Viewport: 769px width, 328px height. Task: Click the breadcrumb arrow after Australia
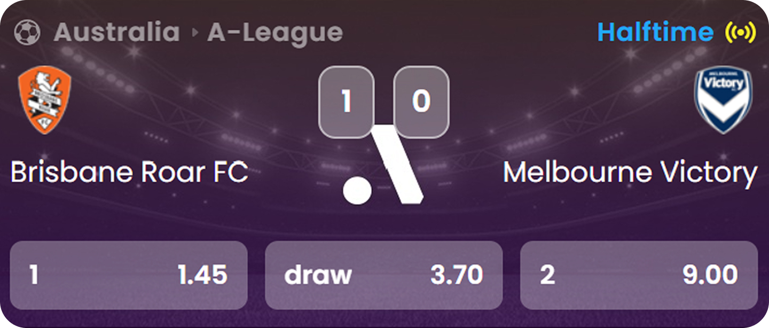(x=195, y=33)
